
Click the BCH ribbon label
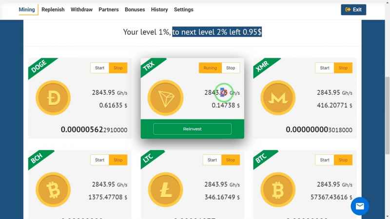(x=37, y=158)
